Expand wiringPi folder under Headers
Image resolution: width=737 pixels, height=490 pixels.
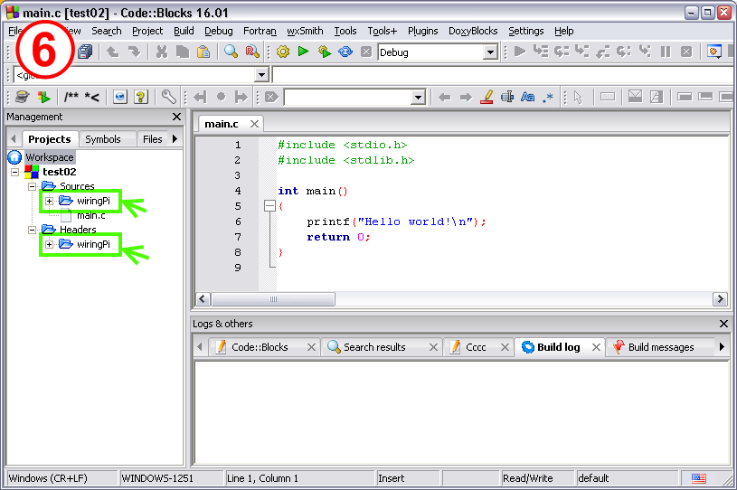coord(49,244)
